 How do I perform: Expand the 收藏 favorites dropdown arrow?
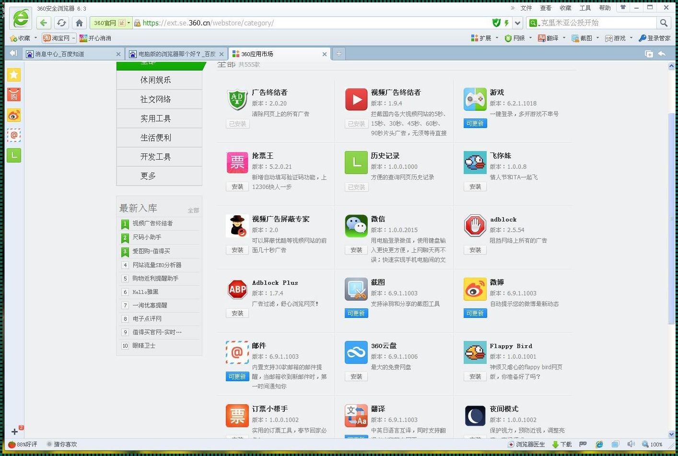35,38
